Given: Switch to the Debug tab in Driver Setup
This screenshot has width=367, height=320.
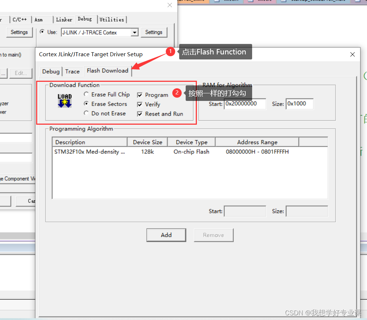Looking at the screenshot, I should 51,71.
